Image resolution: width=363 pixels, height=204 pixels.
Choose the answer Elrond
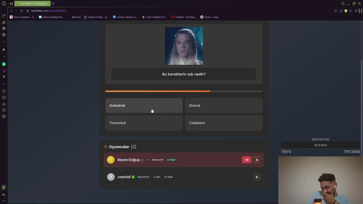[224, 105]
